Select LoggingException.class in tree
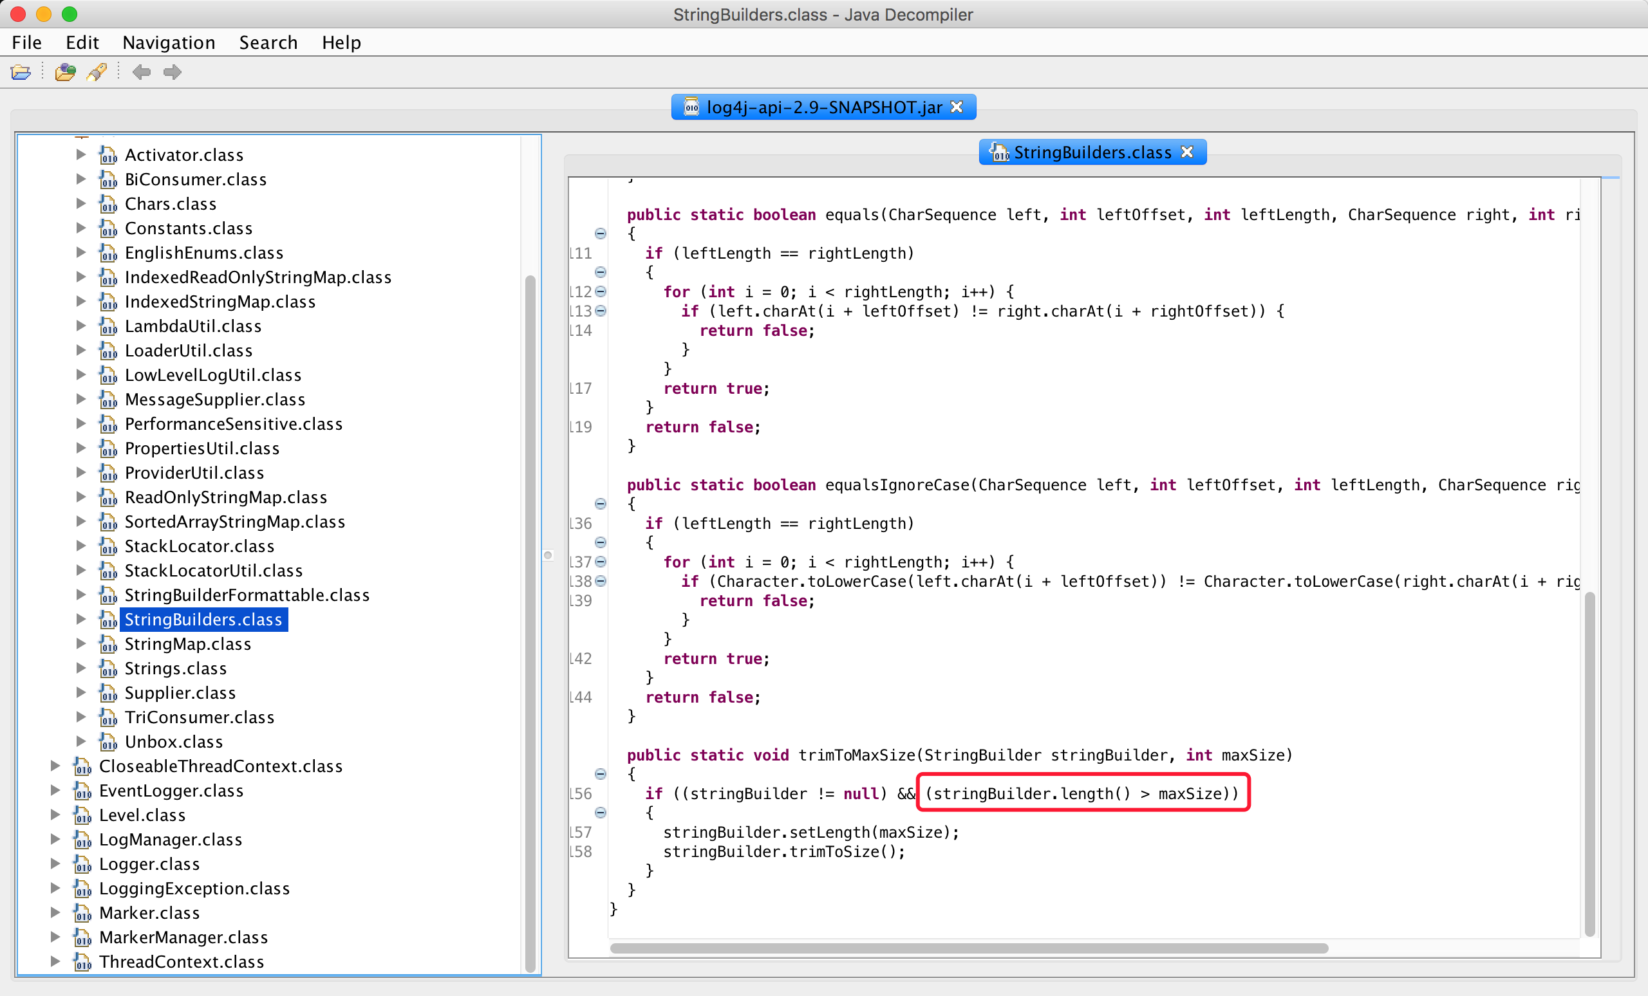Image resolution: width=1648 pixels, height=996 pixels. 194,889
